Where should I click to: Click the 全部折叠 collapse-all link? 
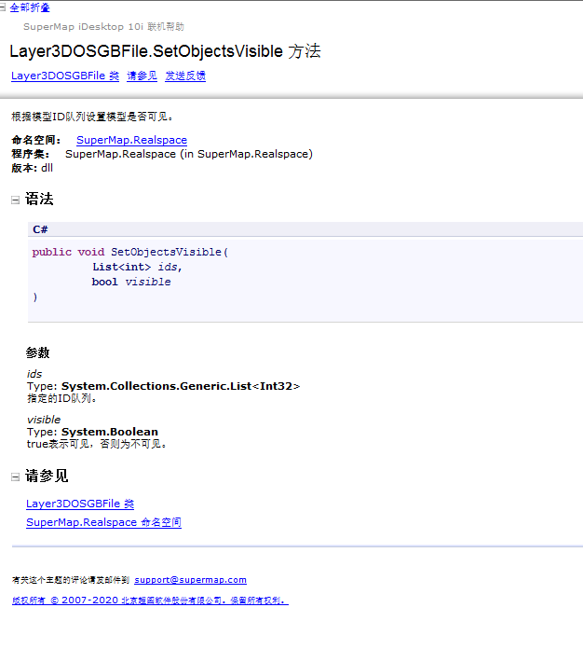pyautogui.click(x=30, y=7)
